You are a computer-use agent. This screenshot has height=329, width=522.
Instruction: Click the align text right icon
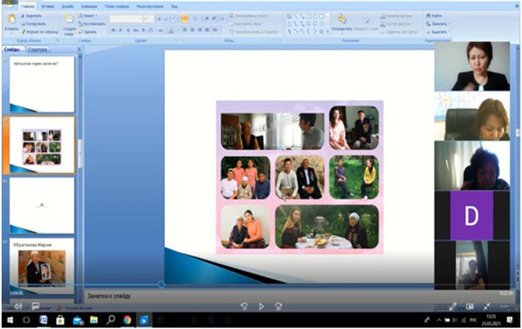click(199, 30)
